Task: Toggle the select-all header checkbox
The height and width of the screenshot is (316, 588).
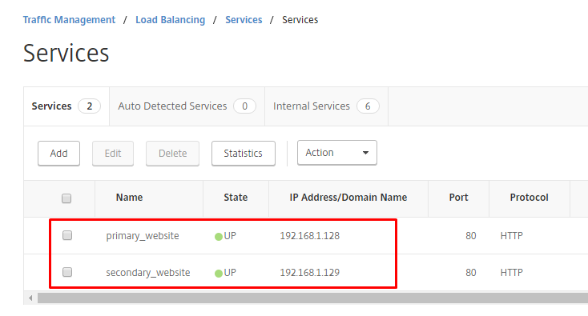Action: (x=66, y=198)
